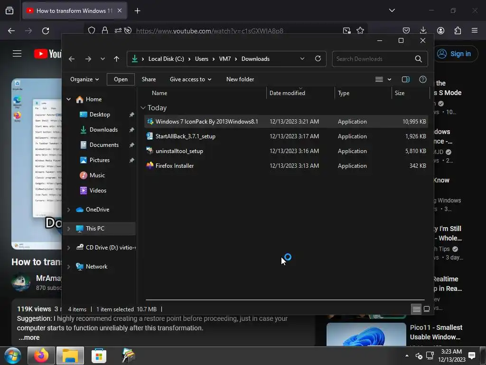Select StartAllBack_3.7.1_setup file
486x365 pixels.
[x=286, y=136]
